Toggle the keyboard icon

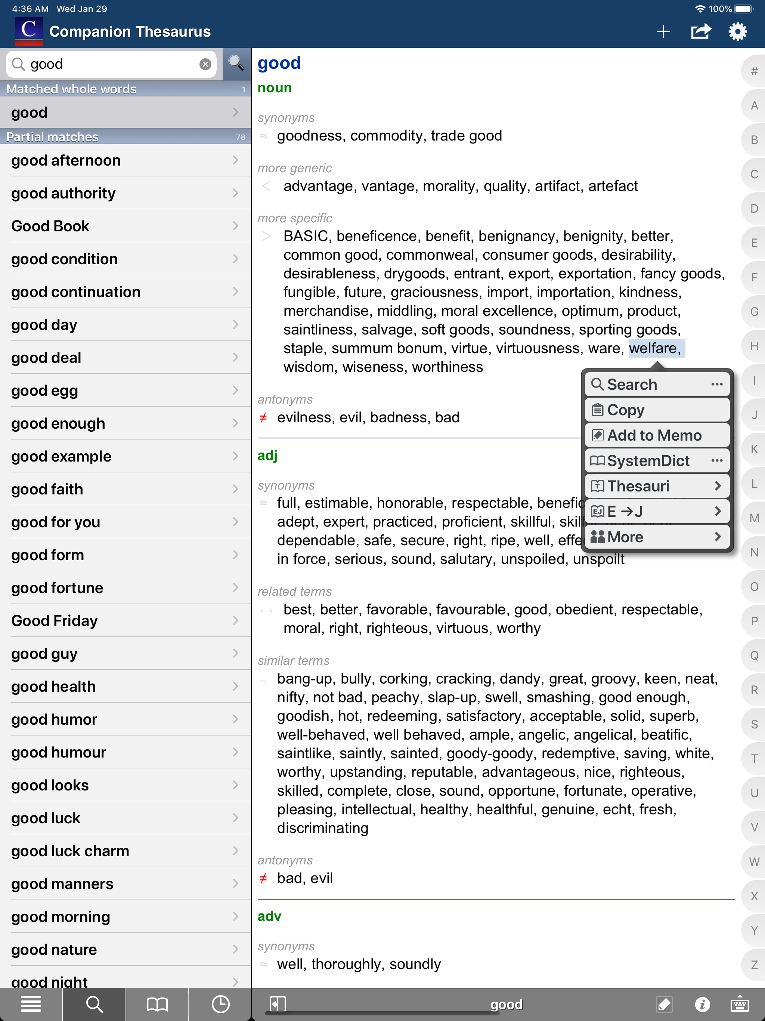pos(740,1004)
